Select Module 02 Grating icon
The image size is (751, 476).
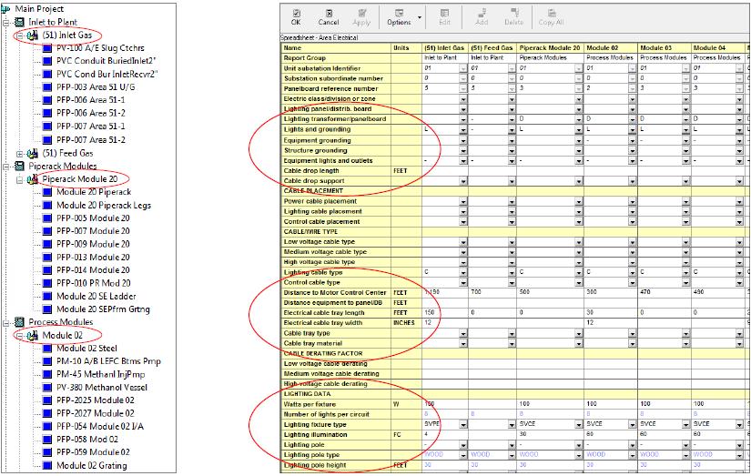47,466
